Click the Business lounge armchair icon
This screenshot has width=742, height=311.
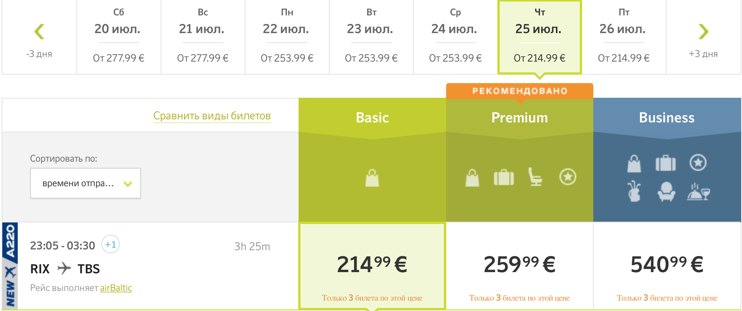coord(666,191)
